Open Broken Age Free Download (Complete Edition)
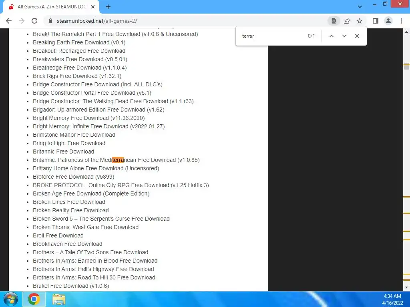410x307 pixels. 91,193
